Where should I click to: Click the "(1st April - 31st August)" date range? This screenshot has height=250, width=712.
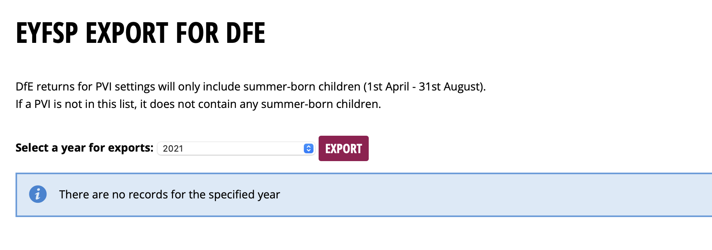(424, 87)
